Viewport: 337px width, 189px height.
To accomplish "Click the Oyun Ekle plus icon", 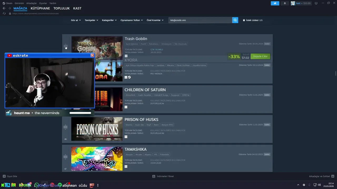I will (x=4, y=176).
